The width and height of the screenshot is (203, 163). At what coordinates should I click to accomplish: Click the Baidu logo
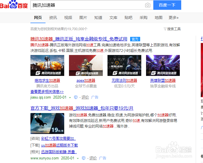point(14,5)
